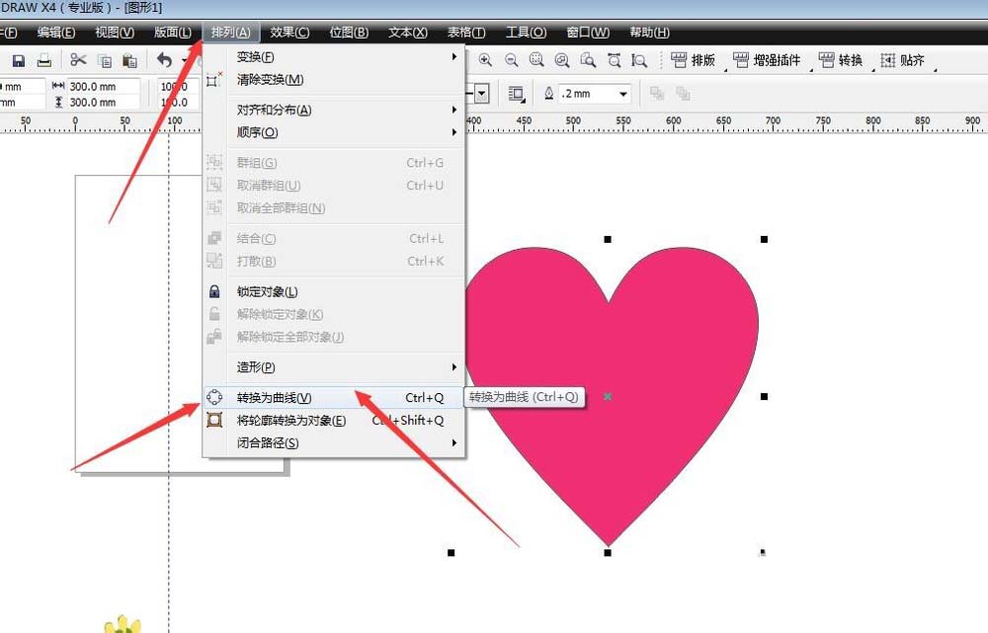Click the Cut scissors icon

(x=78, y=60)
